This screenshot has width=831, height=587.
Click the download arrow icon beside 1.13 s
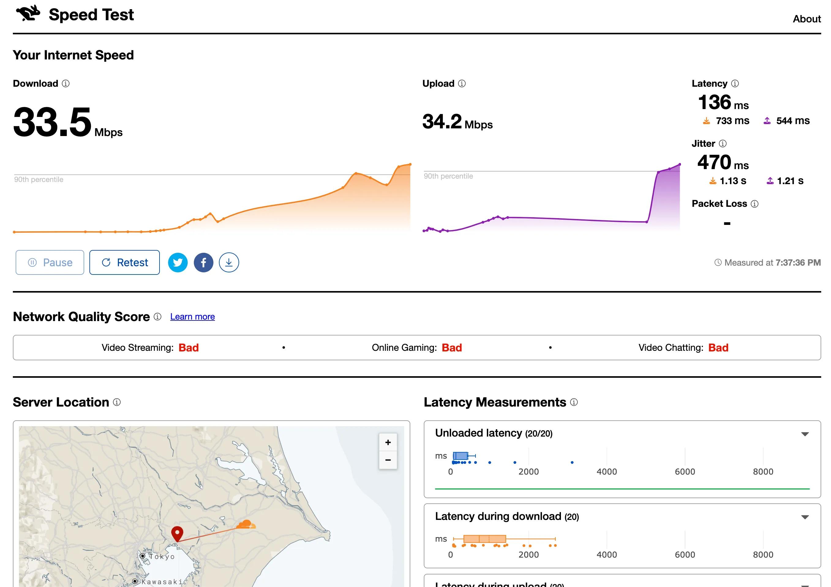[713, 181]
